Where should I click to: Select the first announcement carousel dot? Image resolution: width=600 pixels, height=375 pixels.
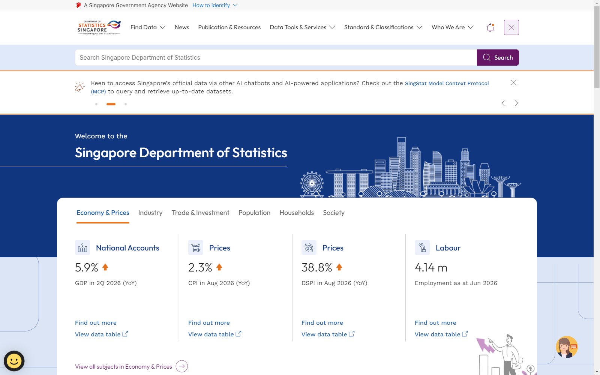coord(96,104)
